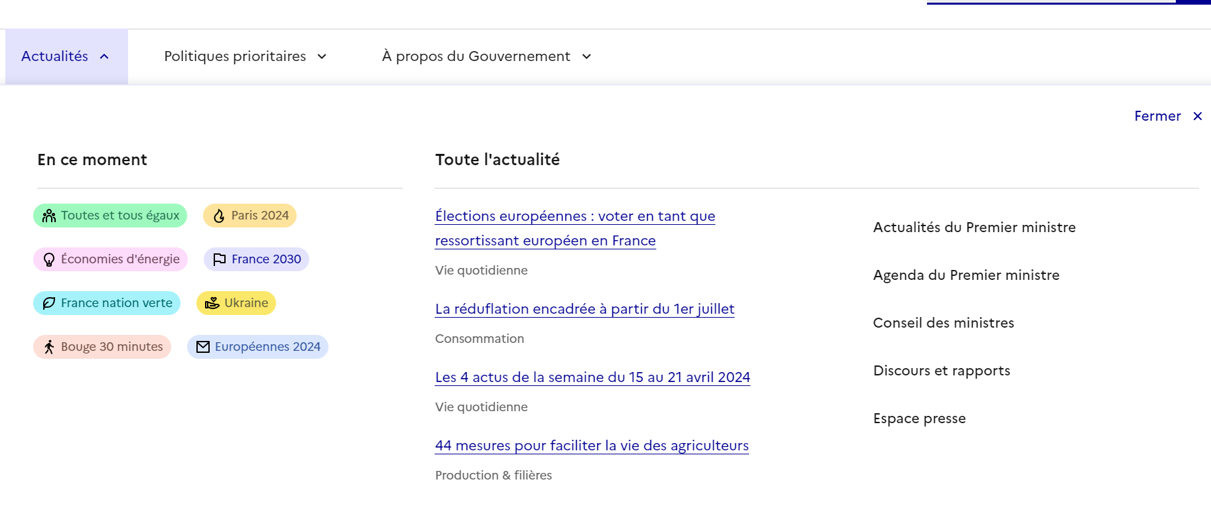Open the France nation verte tag
The width and height of the screenshot is (1211, 518).
[107, 303]
